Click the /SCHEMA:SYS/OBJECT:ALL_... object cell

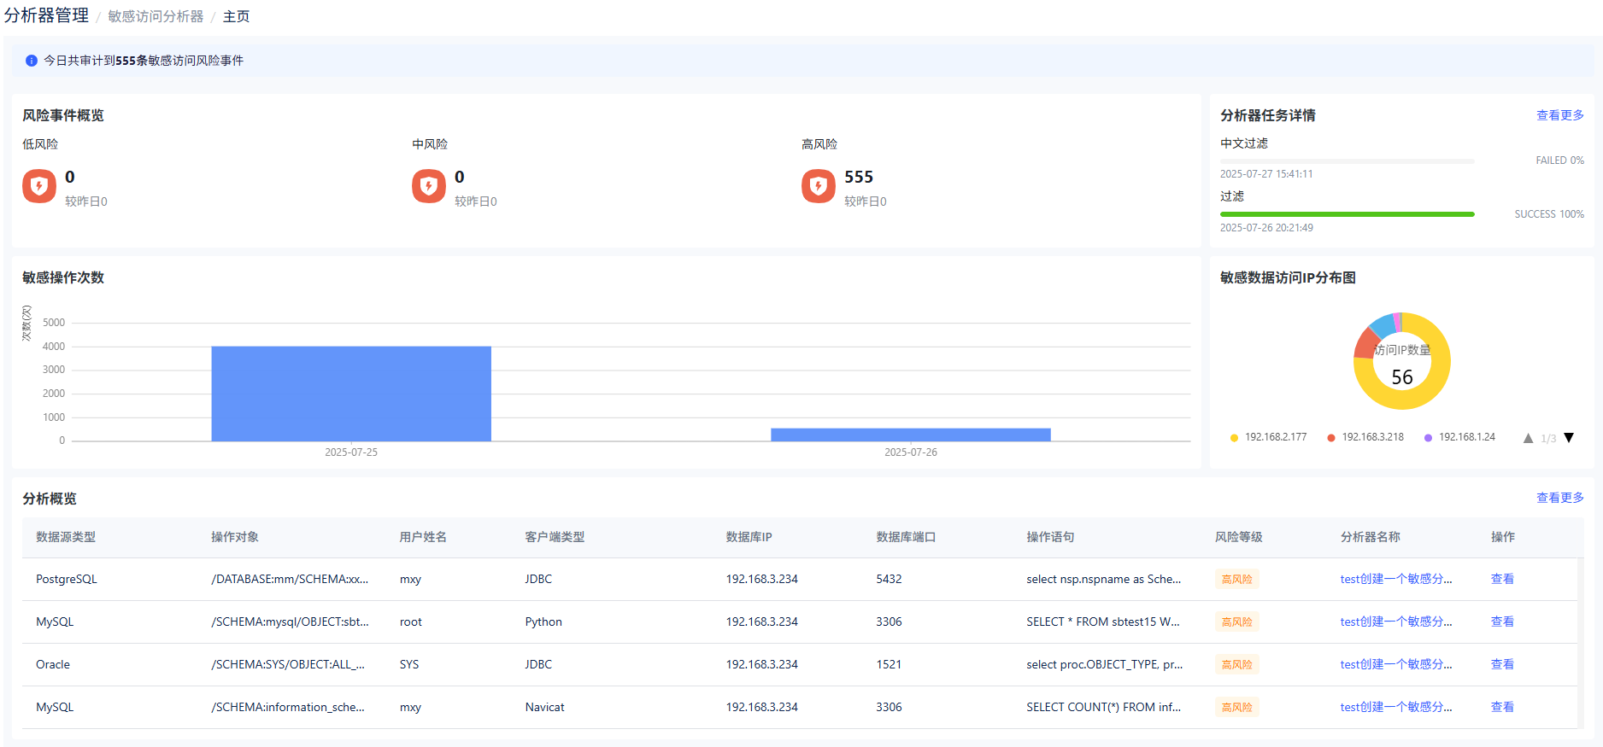click(x=288, y=664)
